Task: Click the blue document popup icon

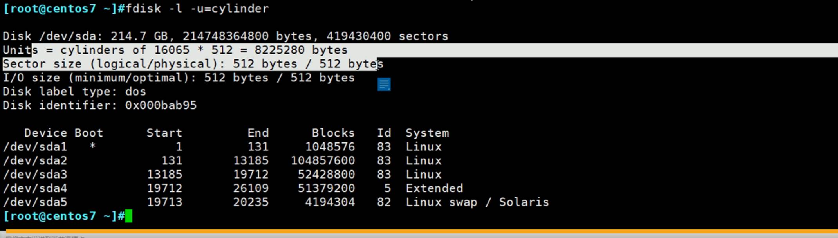Action: click(384, 84)
